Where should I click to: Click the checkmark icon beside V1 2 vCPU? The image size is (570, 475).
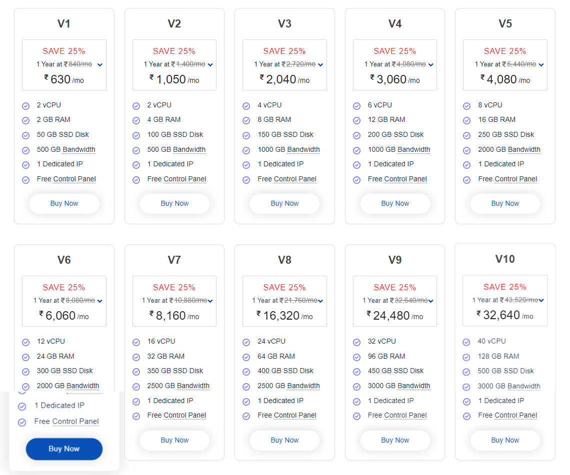pos(26,106)
